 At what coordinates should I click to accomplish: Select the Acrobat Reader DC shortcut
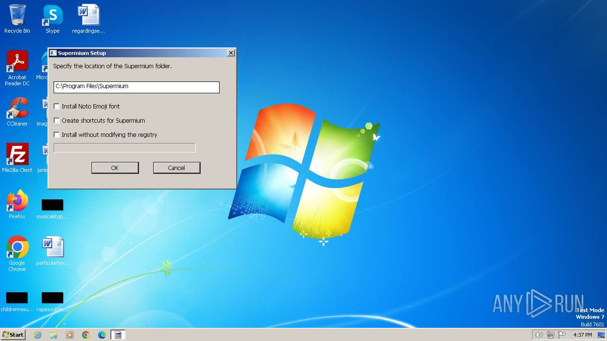tap(17, 68)
